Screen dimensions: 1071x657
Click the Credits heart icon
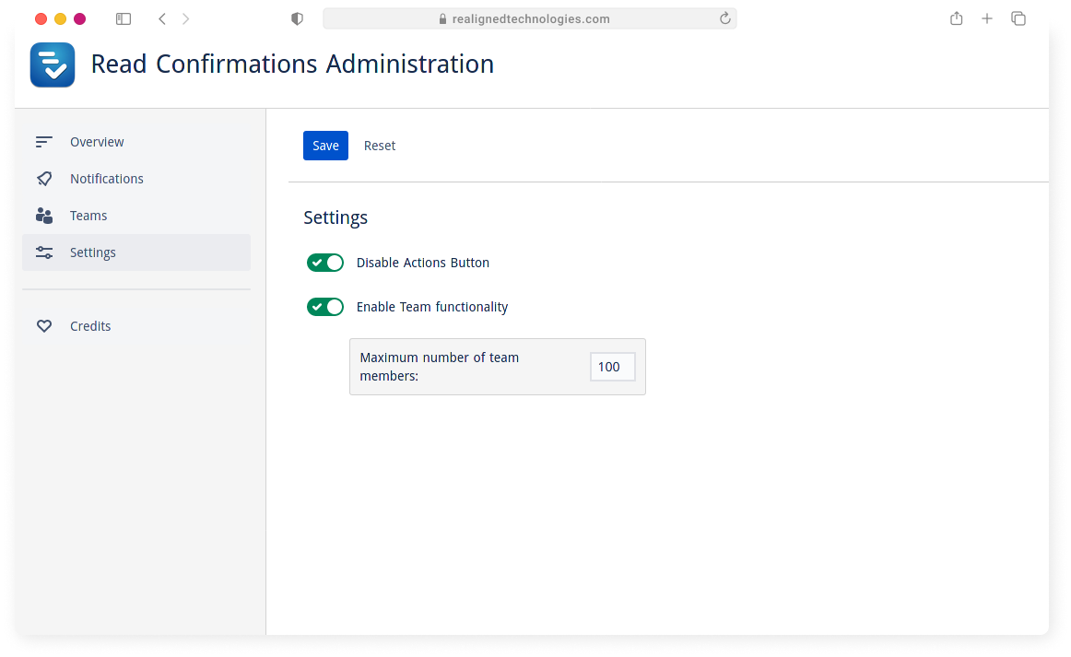[43, 326]
